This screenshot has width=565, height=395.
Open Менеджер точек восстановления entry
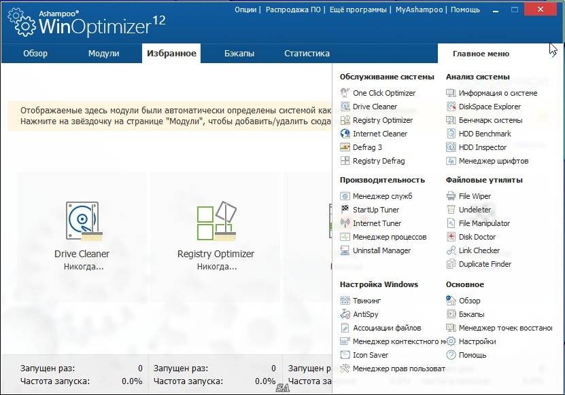499,328
